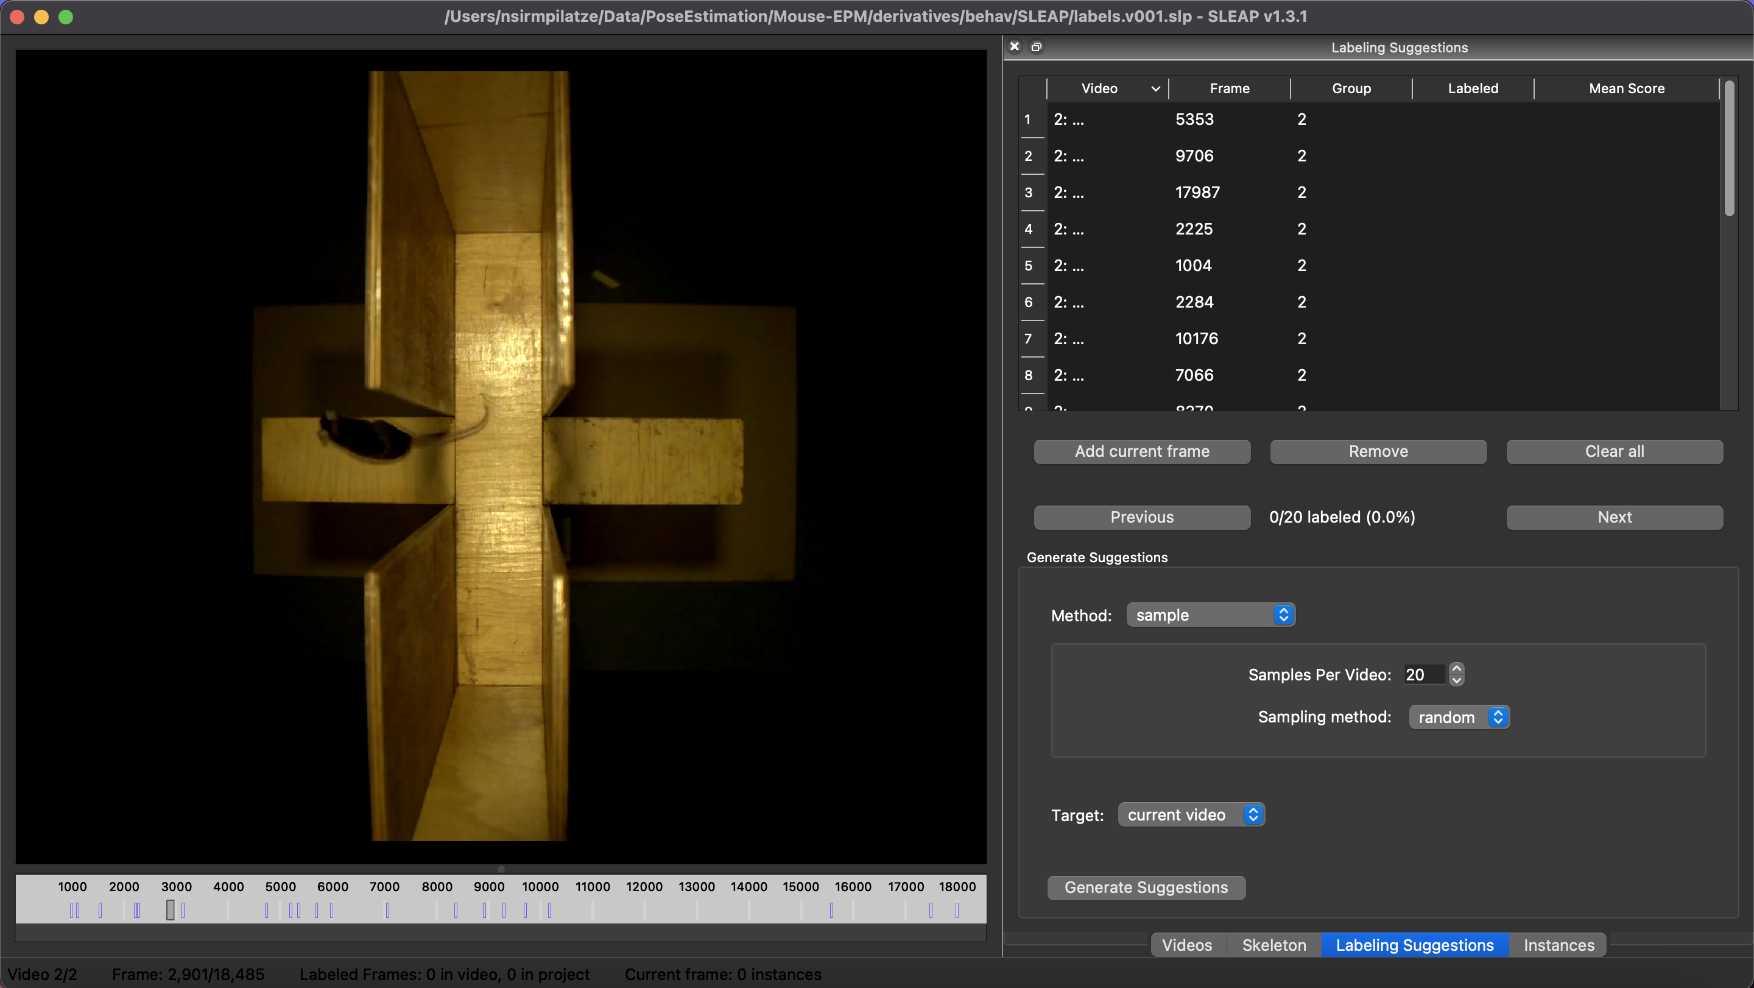Click the Samples Per Video input field
The height and width of the screenshot is (988, 1754).
pos(1423,675)
